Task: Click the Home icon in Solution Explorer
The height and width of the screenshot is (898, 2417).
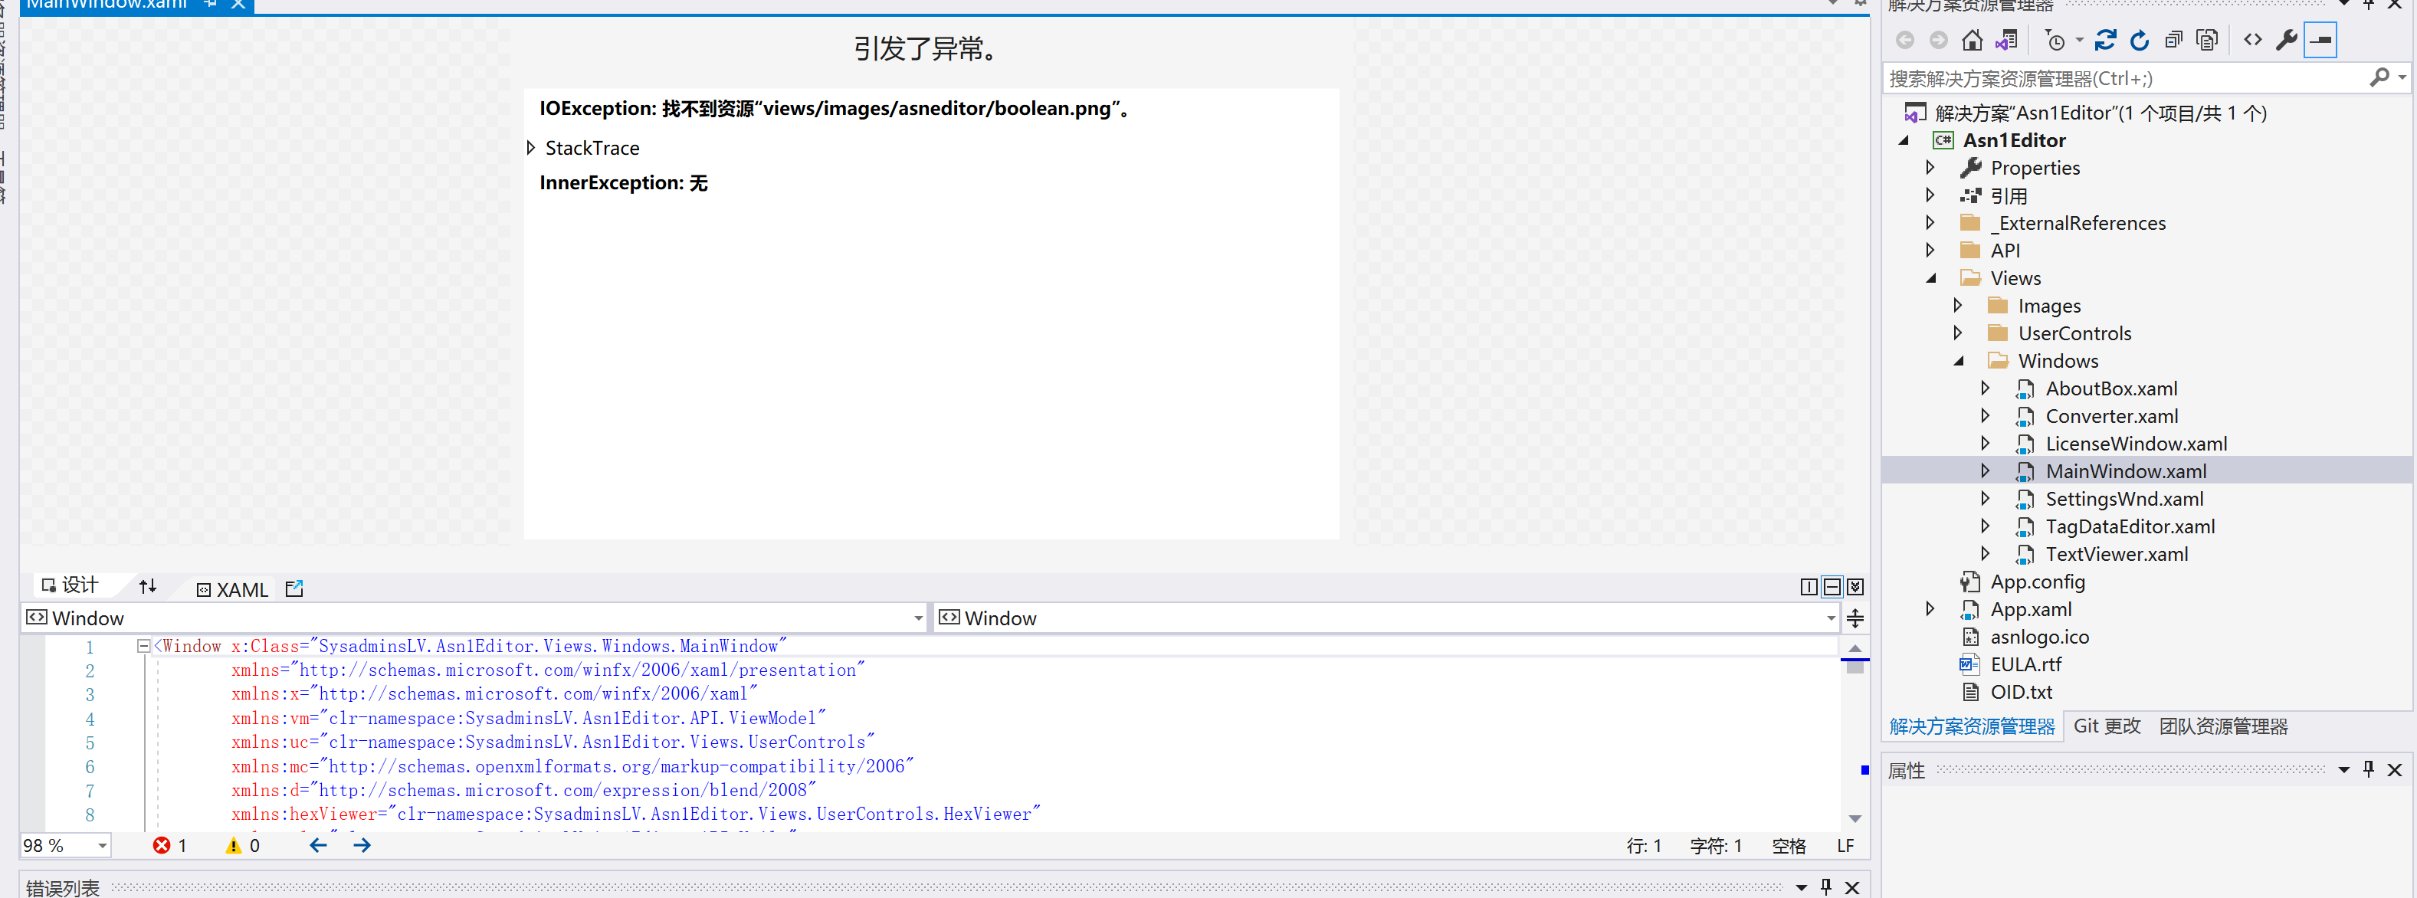Action: 1971,39
